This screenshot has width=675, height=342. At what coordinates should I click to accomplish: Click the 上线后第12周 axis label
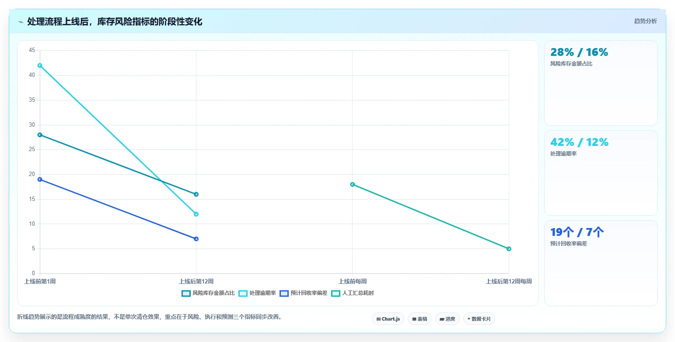click(x=196, y=281)
